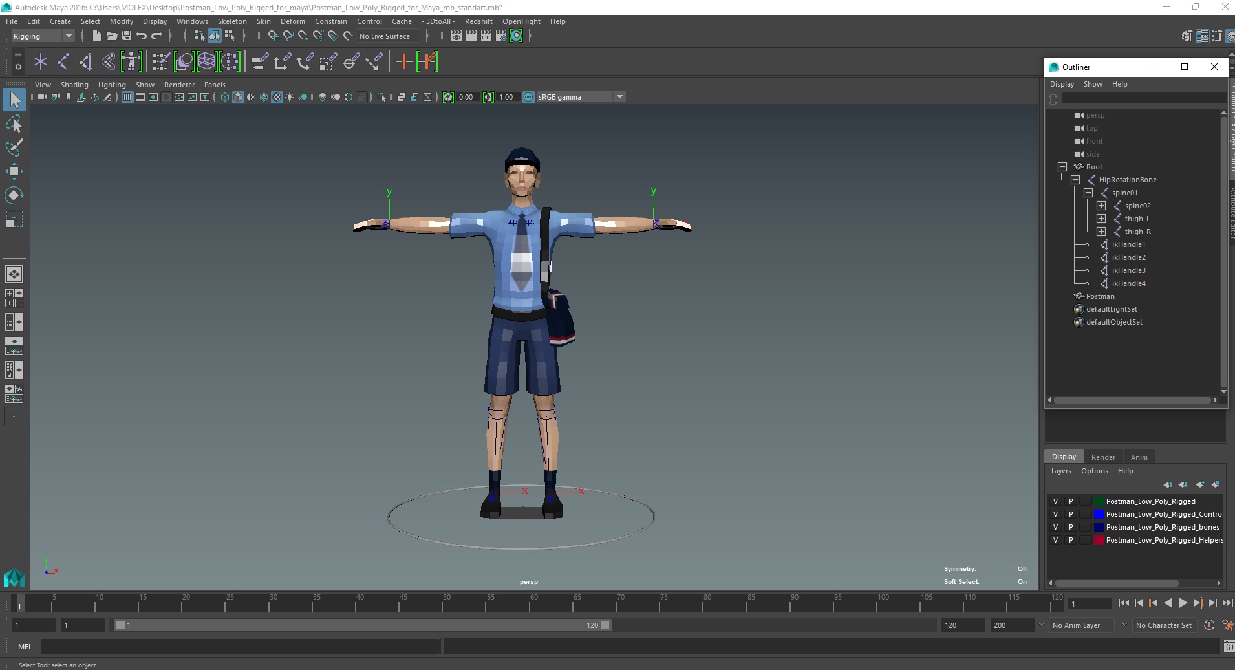Click the Snap to curves icon

[x=288, y=36]
